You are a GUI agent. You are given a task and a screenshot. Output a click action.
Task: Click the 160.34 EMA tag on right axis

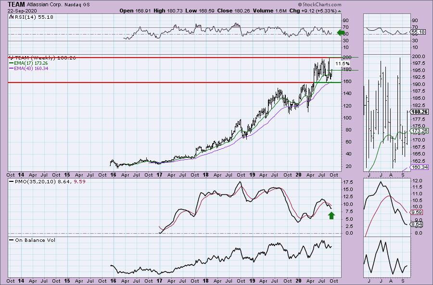tap(419, 167)
